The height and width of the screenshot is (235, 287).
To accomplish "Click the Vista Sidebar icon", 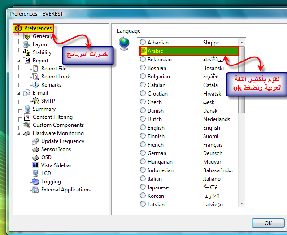I will [35, 165].
